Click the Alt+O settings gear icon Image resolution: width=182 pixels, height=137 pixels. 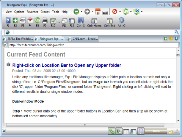[x=121, y=21]
